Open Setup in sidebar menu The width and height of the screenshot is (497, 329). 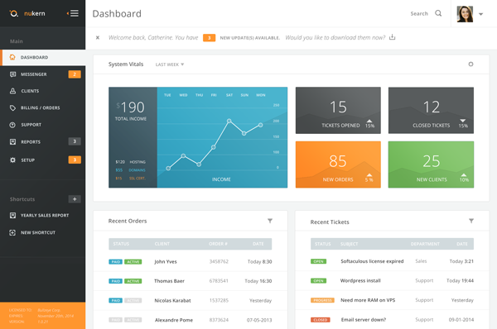[x=43, y=160]
